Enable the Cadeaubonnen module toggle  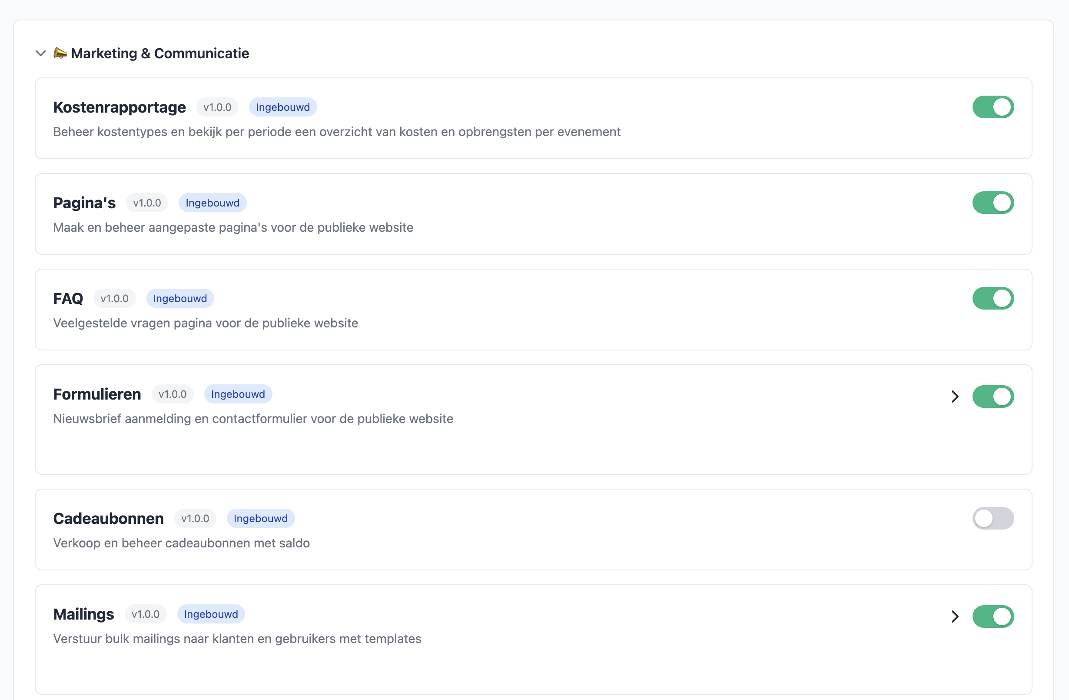point(993,519)
